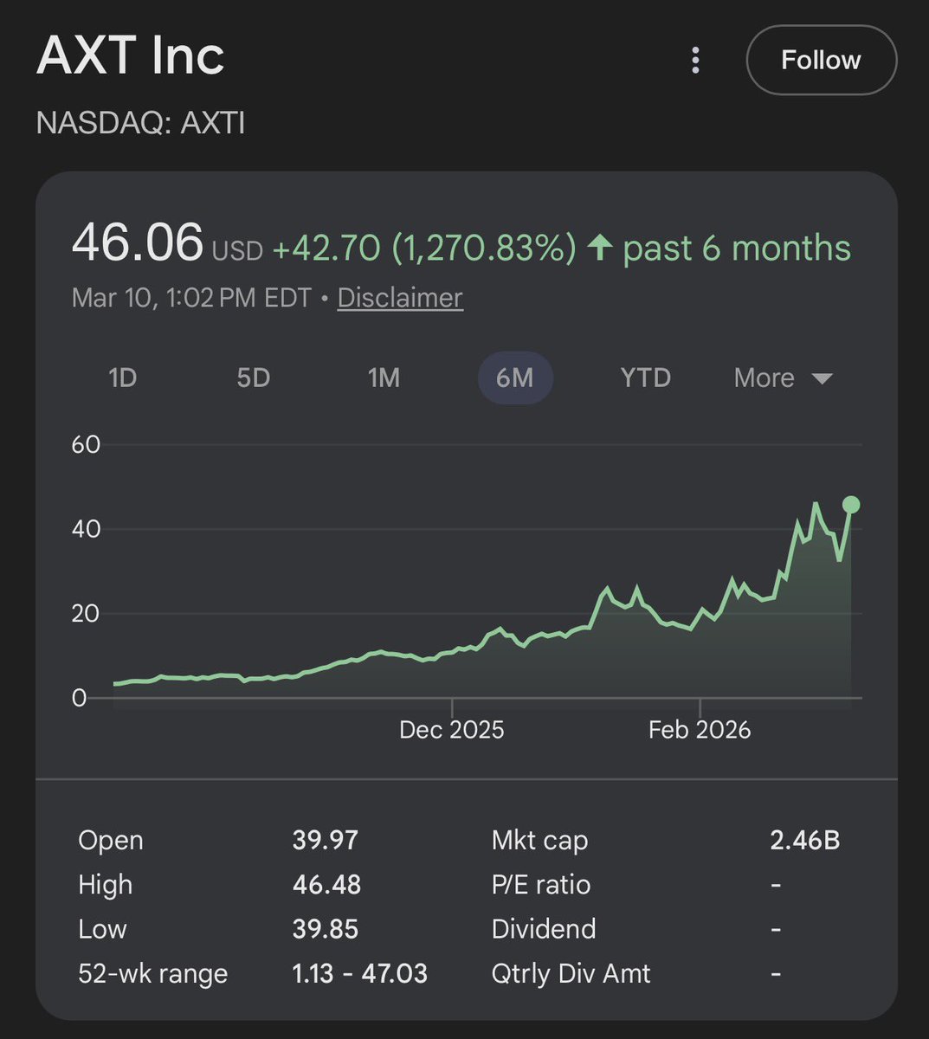Screen dimensions: 929x1039
Task: Click the Open value 39.97
Action: 325,840
